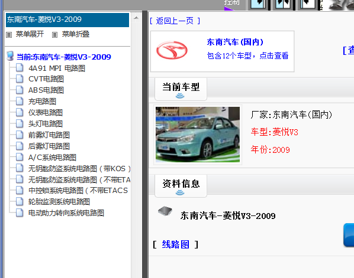
Task: Click the left panel scrollbar up arrow
Action: [x=136, y=18]
